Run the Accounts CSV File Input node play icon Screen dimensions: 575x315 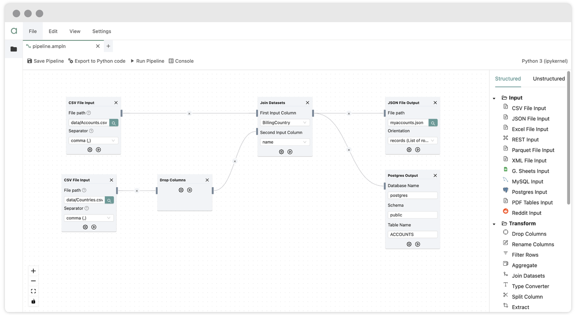point(98,150)
